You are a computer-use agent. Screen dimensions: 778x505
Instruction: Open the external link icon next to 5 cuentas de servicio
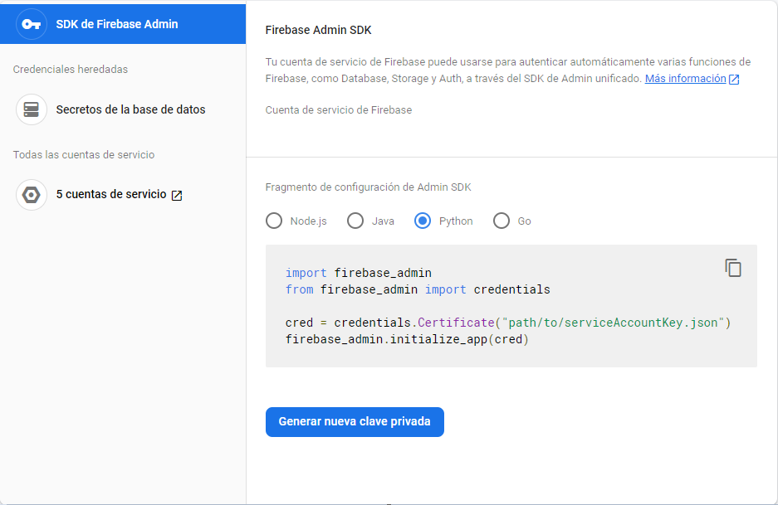(x=175, y=195)
